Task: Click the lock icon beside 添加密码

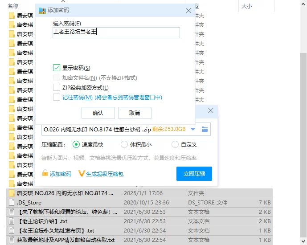Action: pyautogui.click(x=45, y=174)
